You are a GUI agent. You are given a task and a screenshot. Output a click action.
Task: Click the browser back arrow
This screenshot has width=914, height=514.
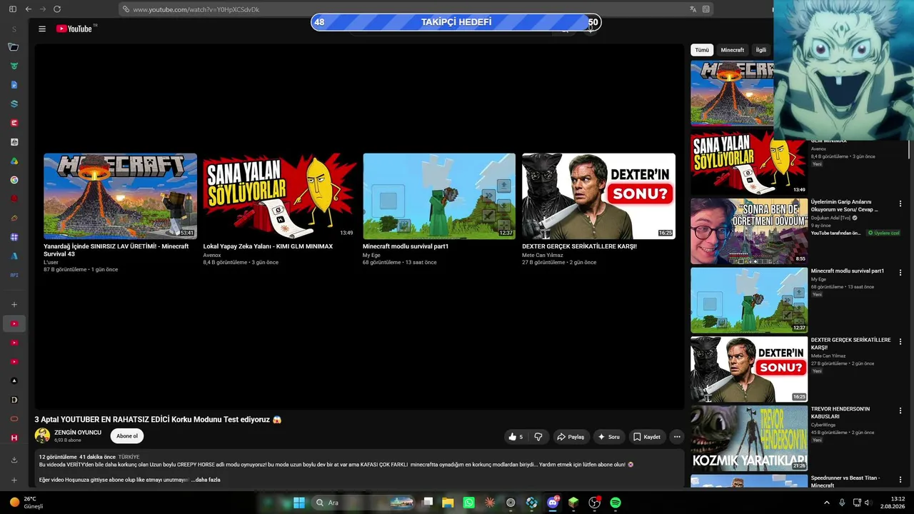pyautogui.click(x=28, y=9)
